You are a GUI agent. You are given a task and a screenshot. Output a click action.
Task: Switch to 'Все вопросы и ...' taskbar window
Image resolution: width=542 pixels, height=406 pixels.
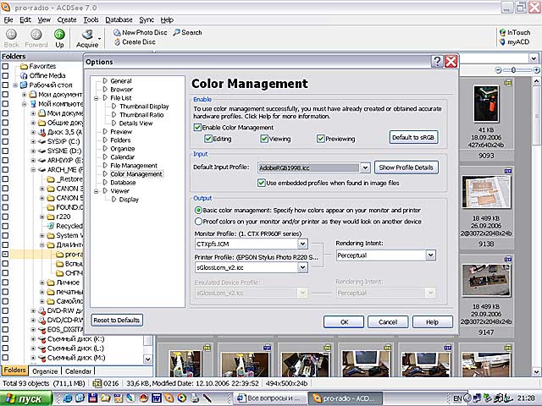point(271,398)
